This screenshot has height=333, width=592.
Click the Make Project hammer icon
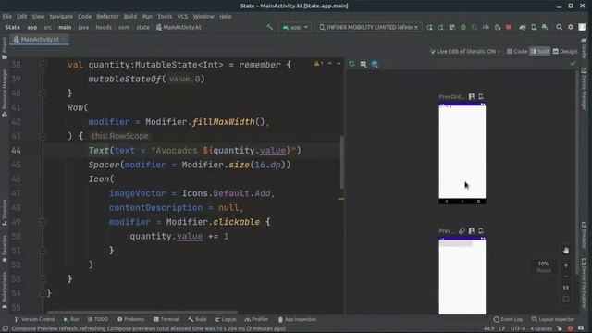[269, 27]
